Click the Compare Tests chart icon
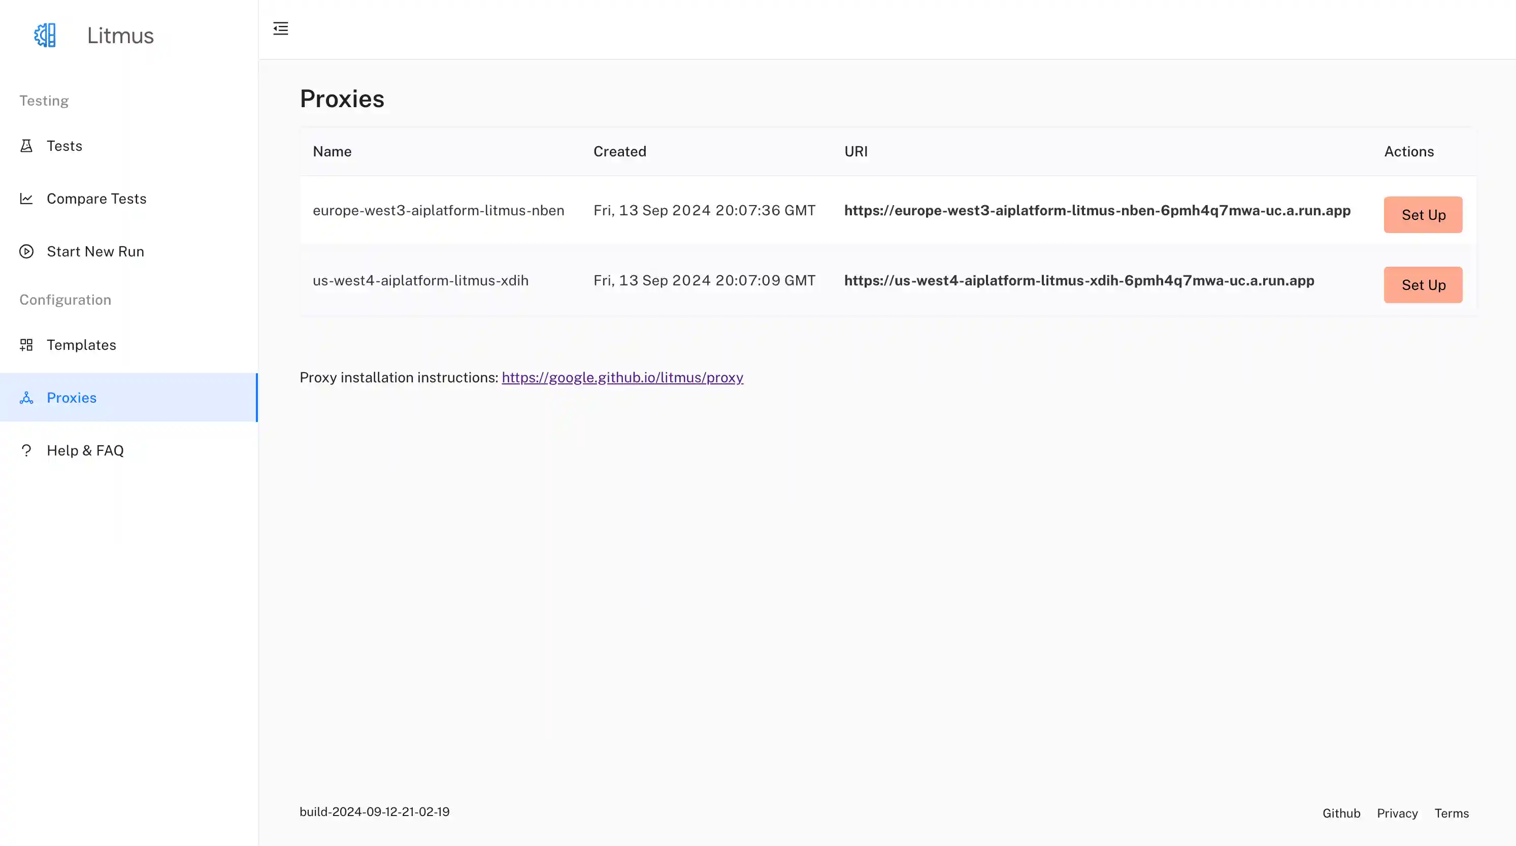 (x=26, y=199)
